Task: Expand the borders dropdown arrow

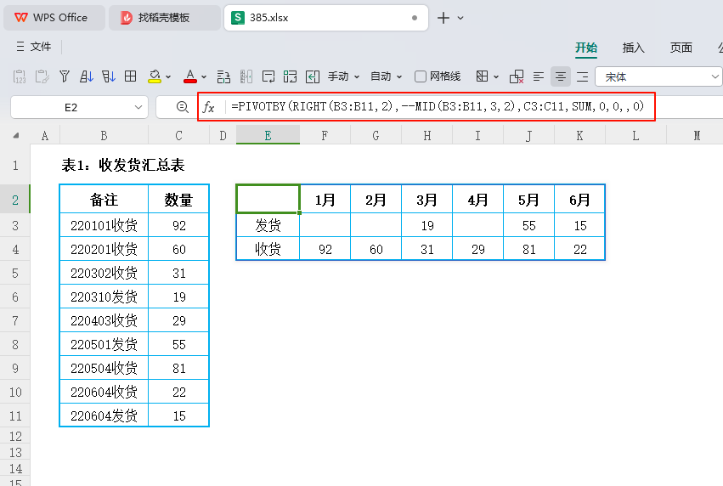Action: [496, 77]
